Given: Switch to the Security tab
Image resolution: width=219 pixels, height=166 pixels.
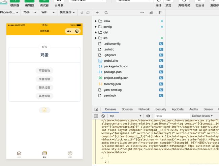Looking at the screenshot, I should (x=161, y=109).
